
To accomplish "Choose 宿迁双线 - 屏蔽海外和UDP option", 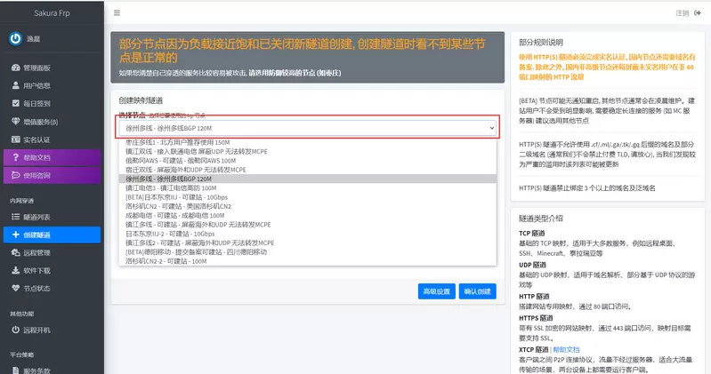I will 307,170.
